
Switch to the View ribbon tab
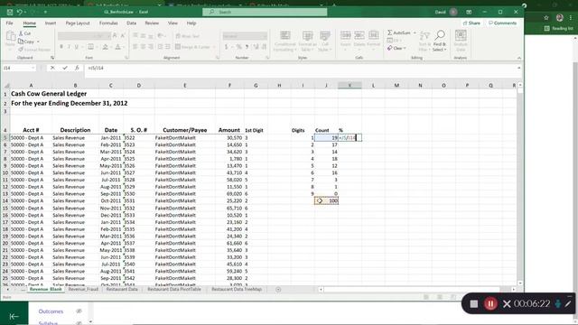[x=172, y=23]
